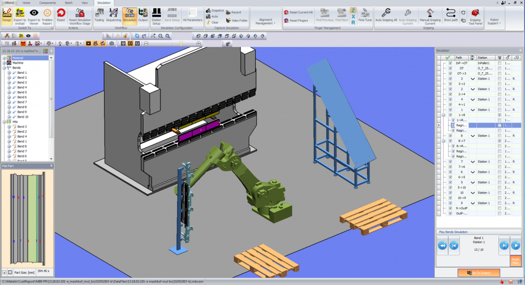525x285 pixels.
Task: Collapse the 1->8 path group
Action: (x=443, y=115)
